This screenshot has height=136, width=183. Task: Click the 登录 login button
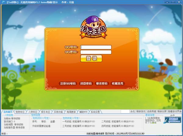coord(91,58)
